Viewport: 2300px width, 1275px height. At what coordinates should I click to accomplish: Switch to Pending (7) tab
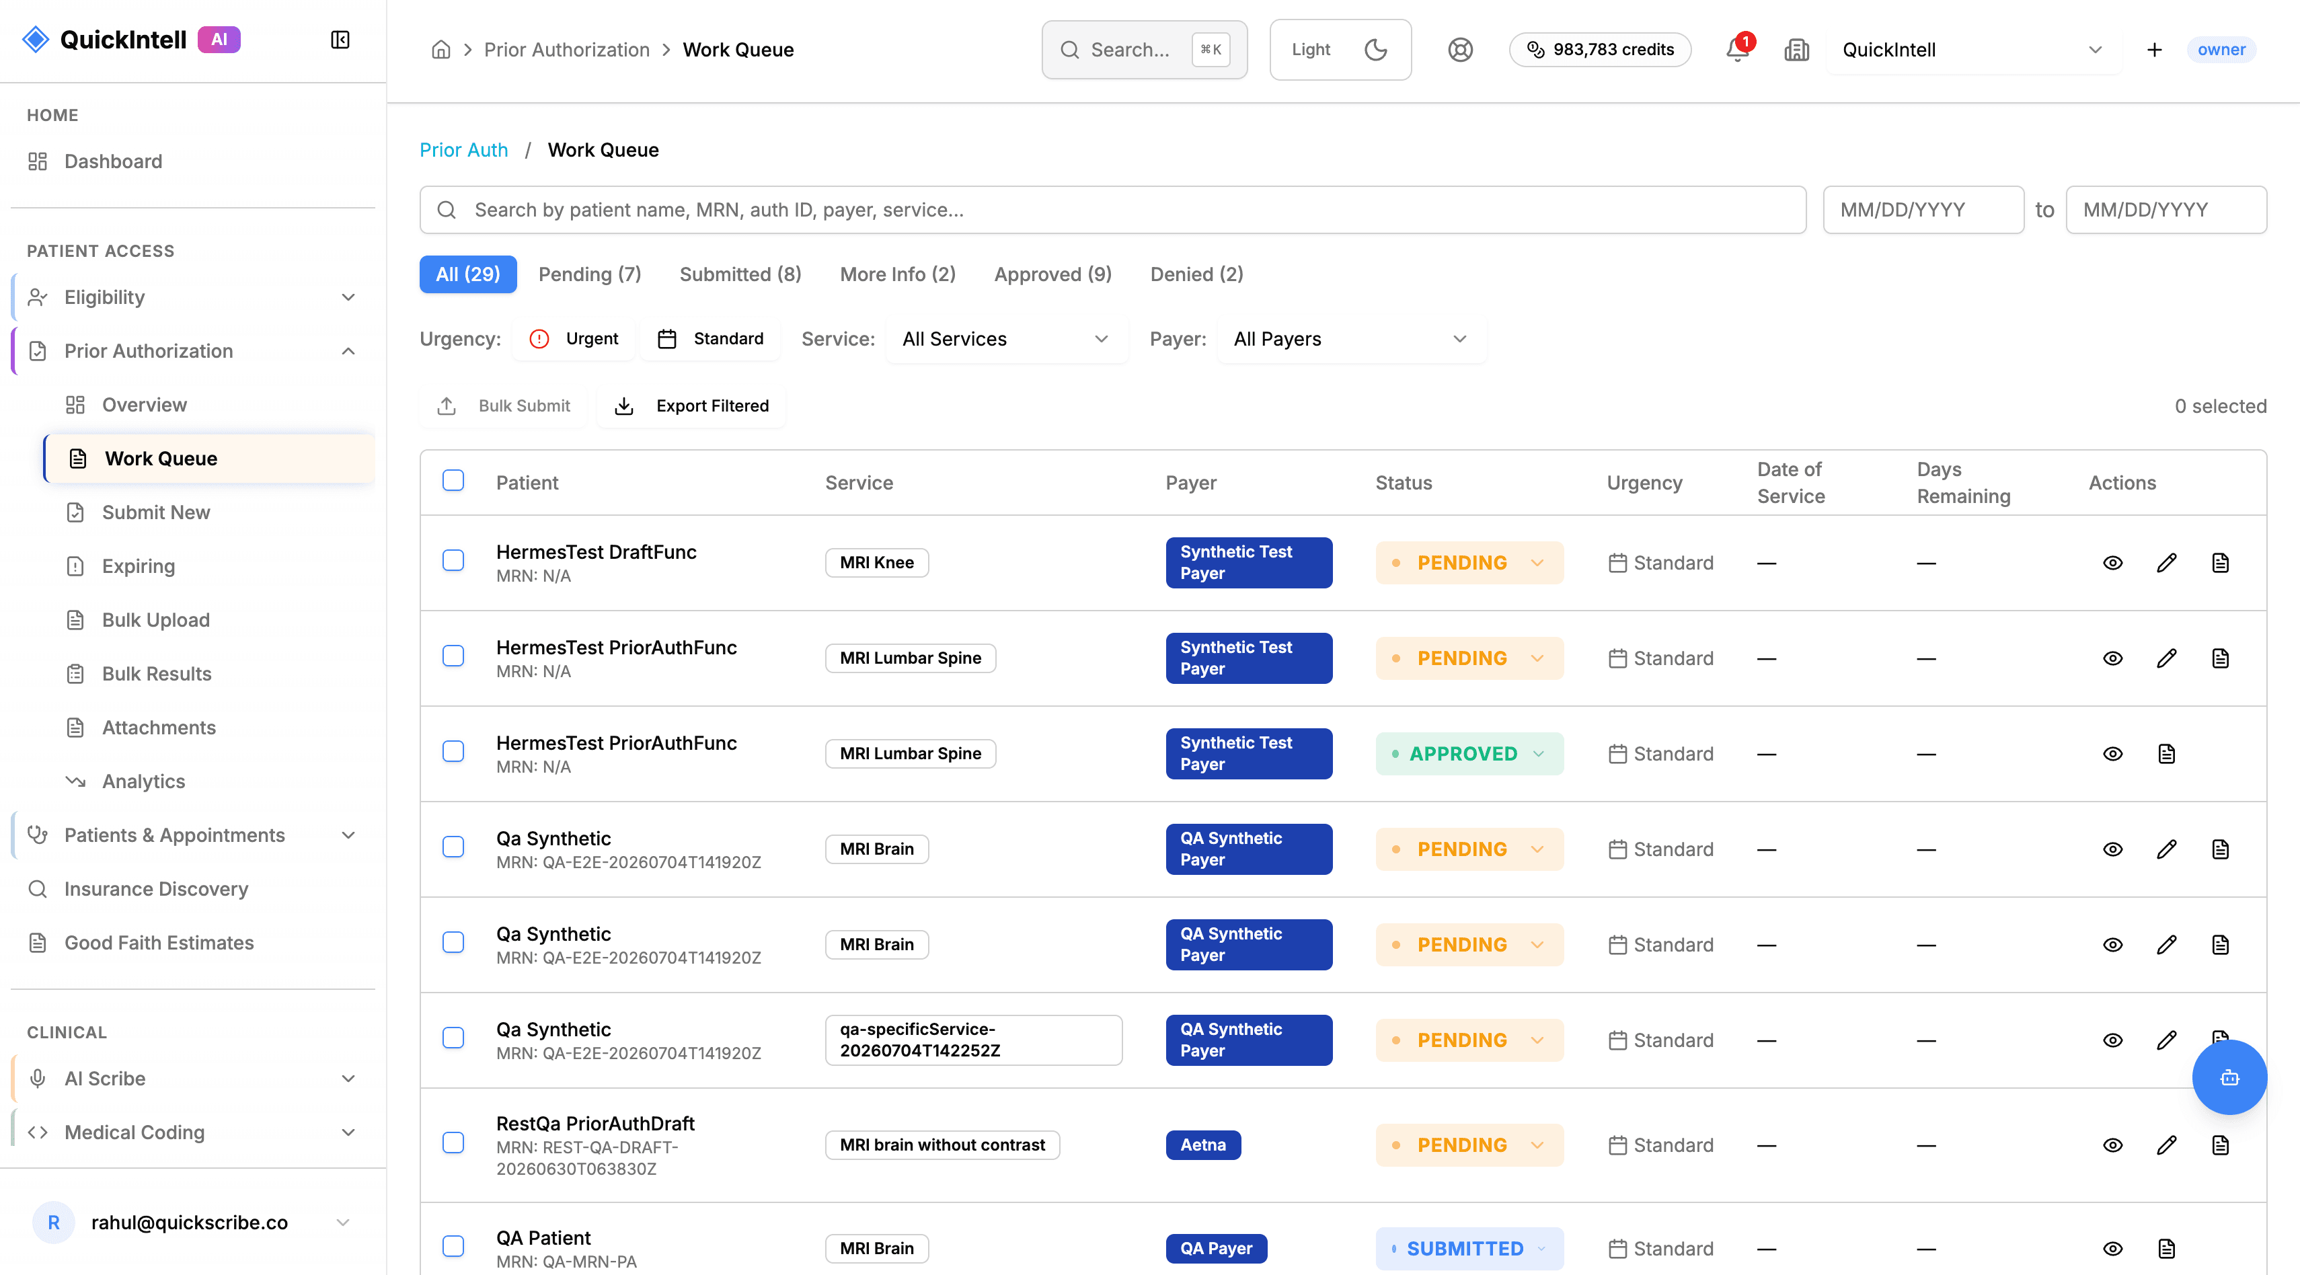coord(590,274)
